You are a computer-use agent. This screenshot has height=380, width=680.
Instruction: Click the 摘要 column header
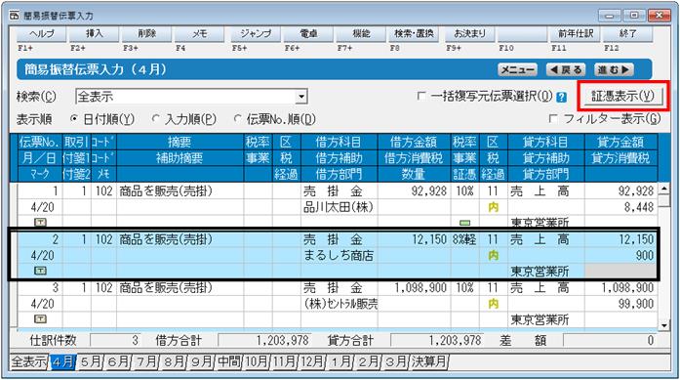click(180, 142)
